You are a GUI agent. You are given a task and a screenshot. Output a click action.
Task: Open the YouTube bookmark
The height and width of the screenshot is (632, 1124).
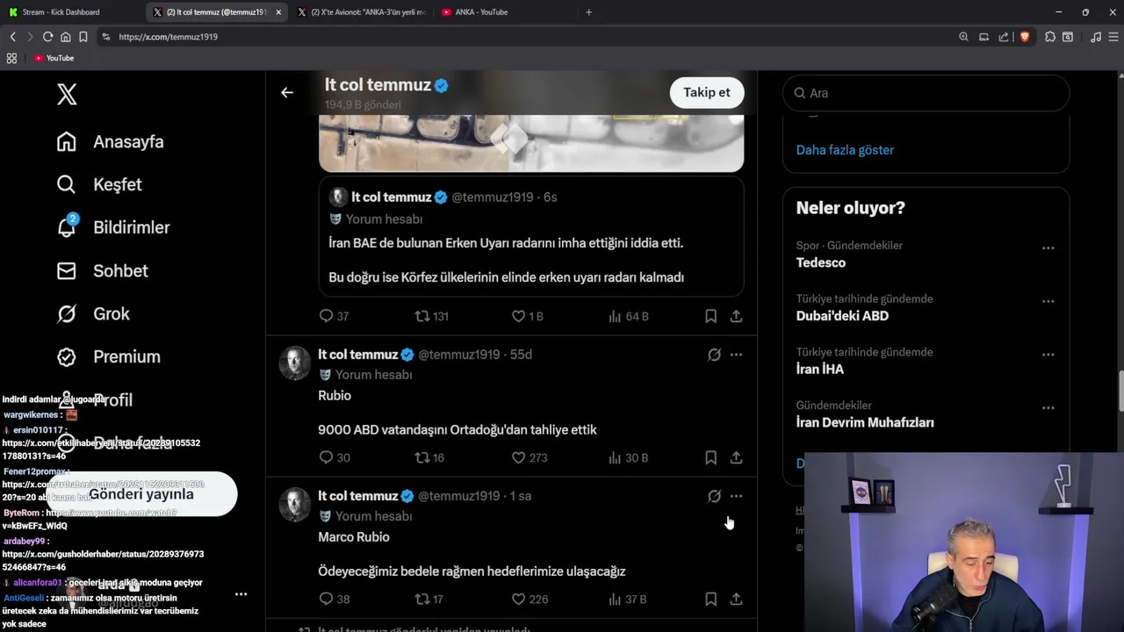54,58
